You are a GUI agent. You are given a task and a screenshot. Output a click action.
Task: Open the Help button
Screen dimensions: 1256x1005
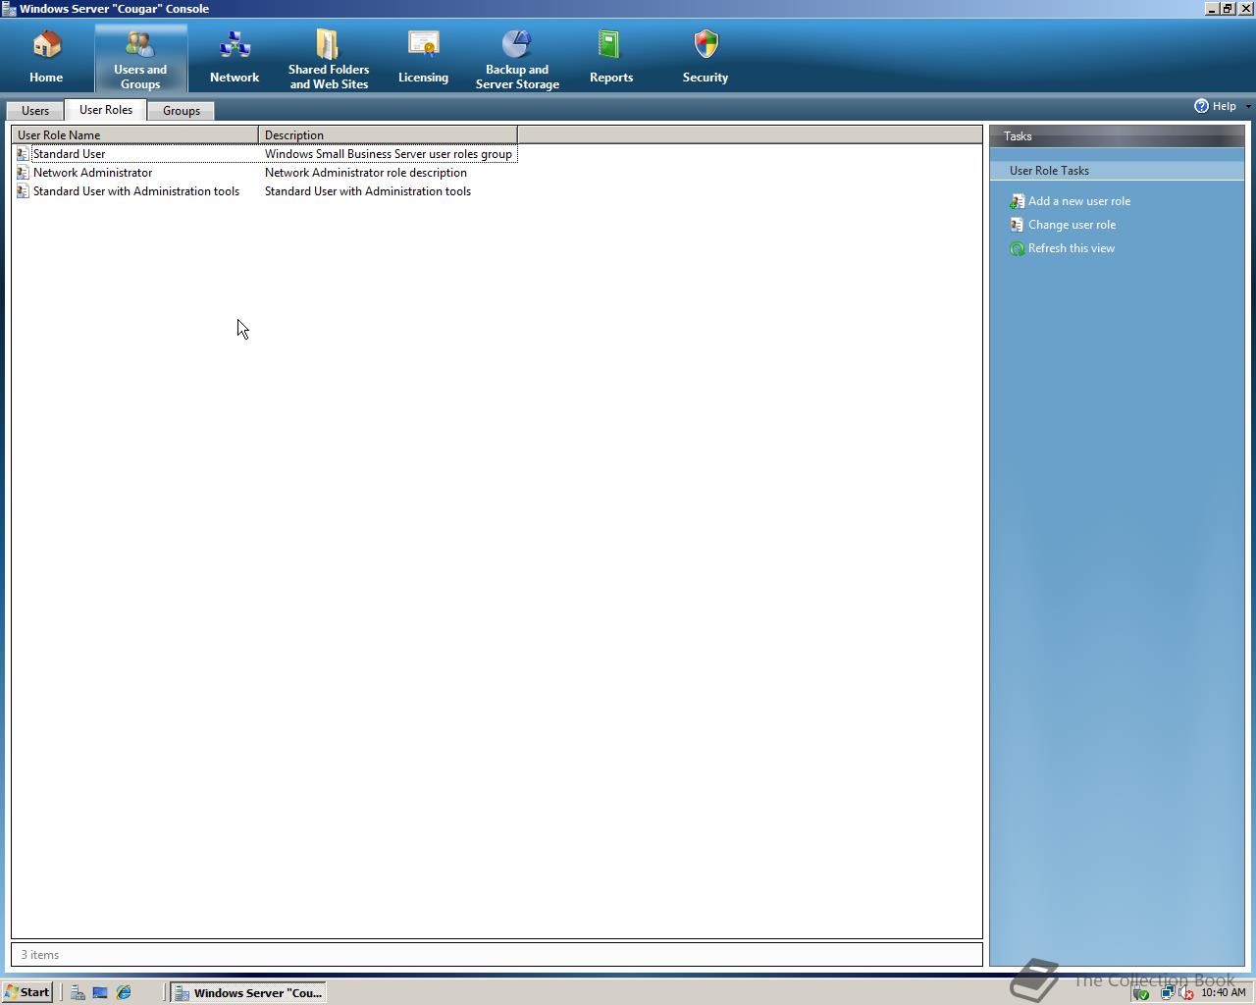pos(1216,106)
